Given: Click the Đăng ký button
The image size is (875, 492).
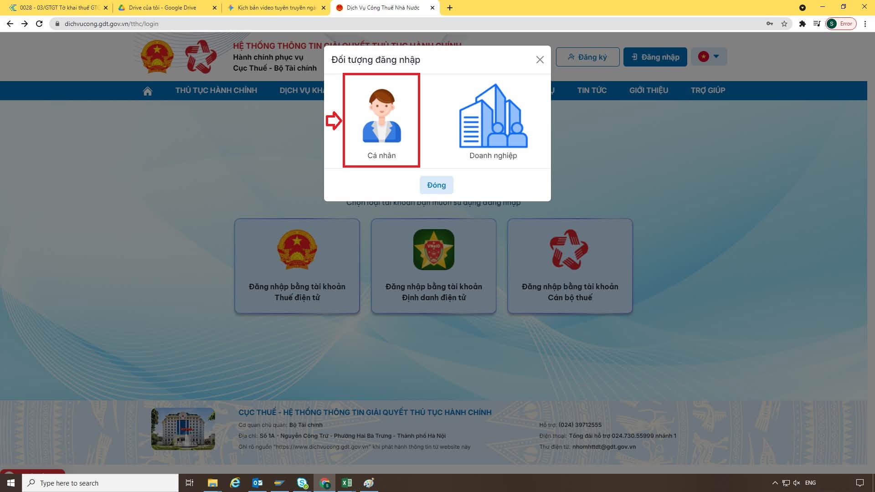Looking at the screenshot, I should [x=587, y=57].
